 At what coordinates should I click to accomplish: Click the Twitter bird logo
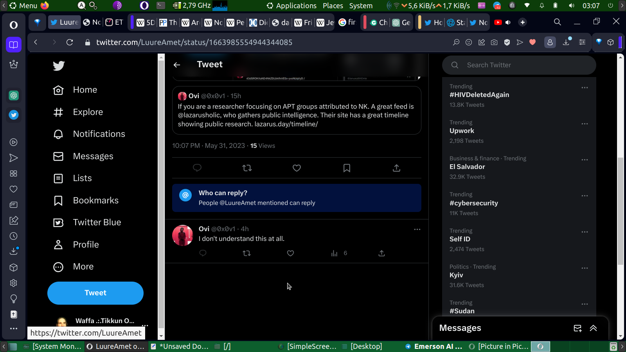coord(59,66)
